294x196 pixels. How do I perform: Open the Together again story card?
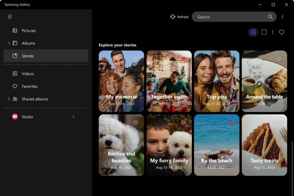169,81
